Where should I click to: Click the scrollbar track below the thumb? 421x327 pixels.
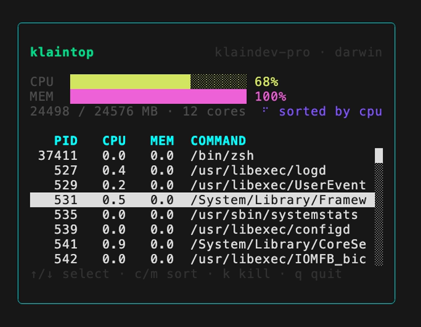pos(379,214)
